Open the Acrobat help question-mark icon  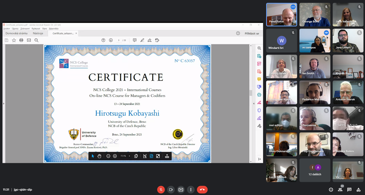pos(238,33)
